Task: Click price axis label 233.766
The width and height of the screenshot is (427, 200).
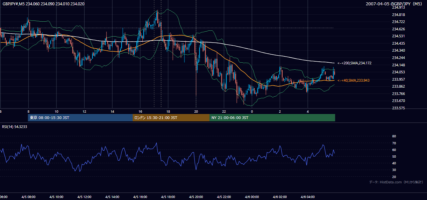Action: pos(399,94)
